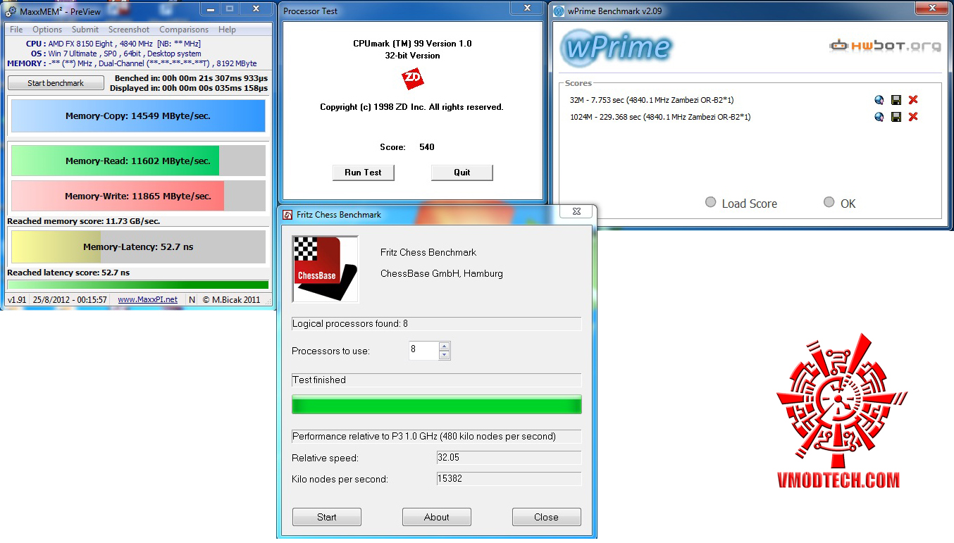954x543 pixels.
Task: Open the Submit menu in MaxxMEM
Action: 85,30
